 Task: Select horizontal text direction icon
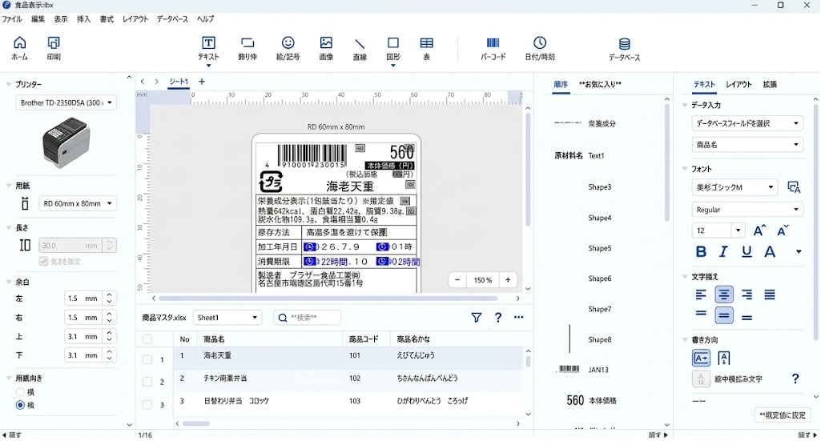coord(701,359)
